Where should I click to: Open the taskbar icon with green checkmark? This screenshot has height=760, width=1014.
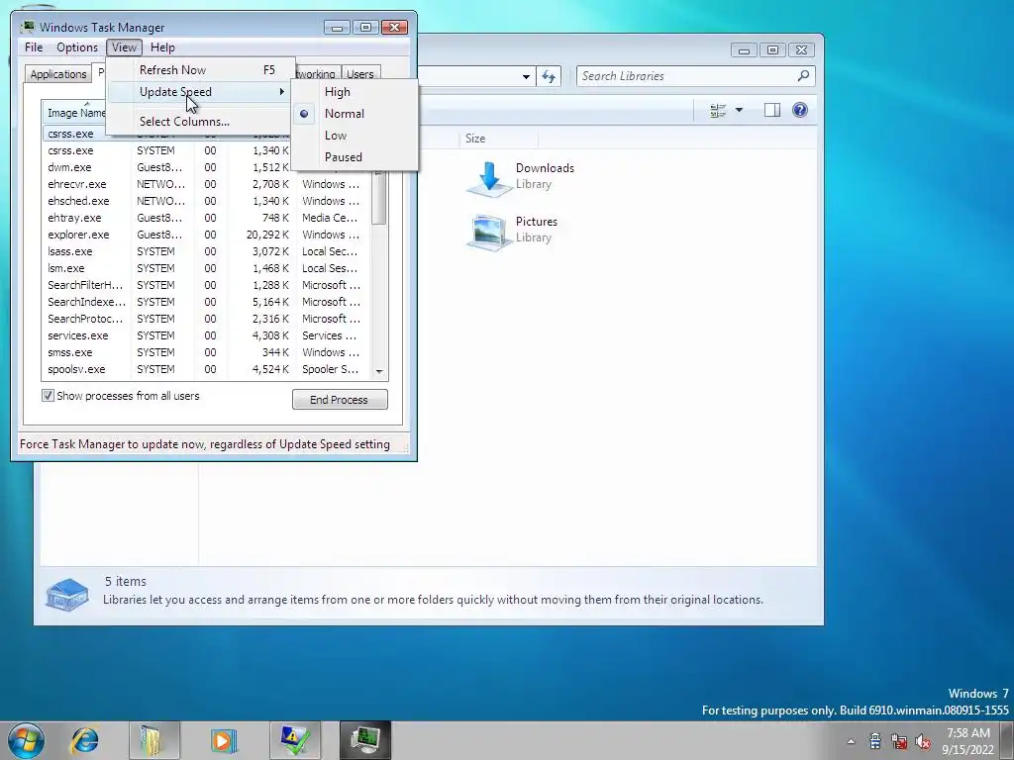point(295,740)
